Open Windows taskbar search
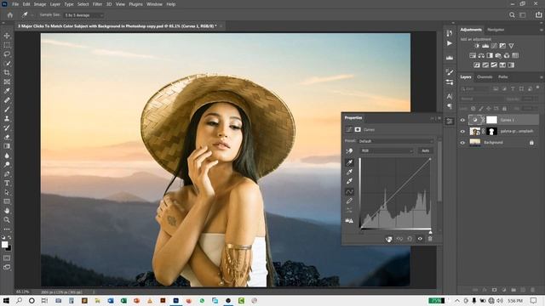 tap(19, 301)
